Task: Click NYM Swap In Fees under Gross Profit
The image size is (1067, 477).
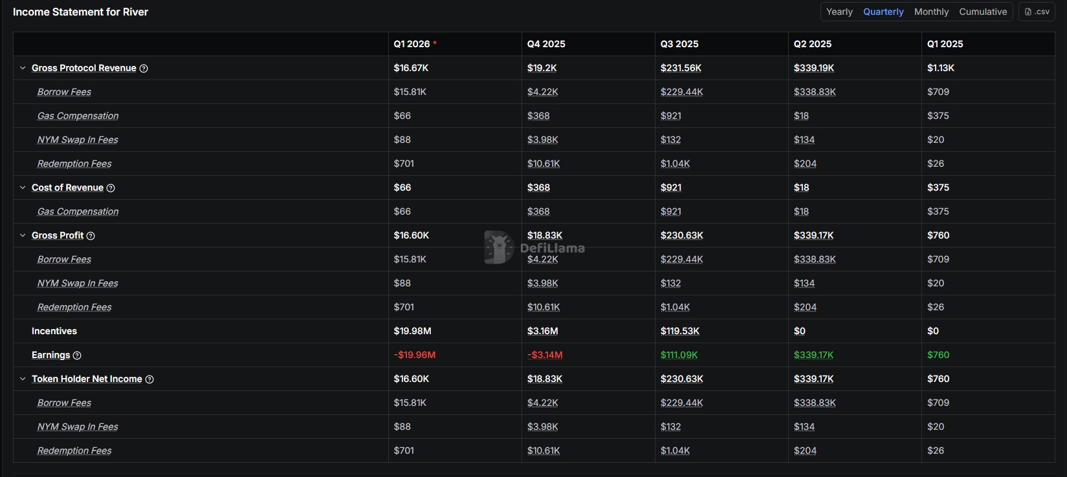Action: [x=78, y=283]
